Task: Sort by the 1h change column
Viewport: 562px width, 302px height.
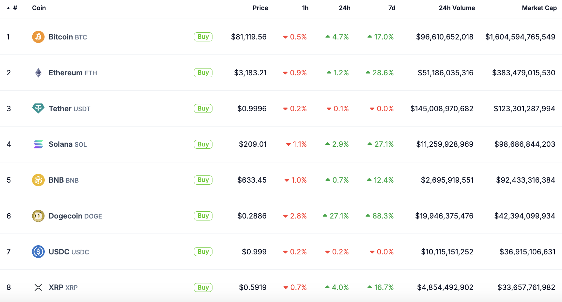Action: click(305, 8)
